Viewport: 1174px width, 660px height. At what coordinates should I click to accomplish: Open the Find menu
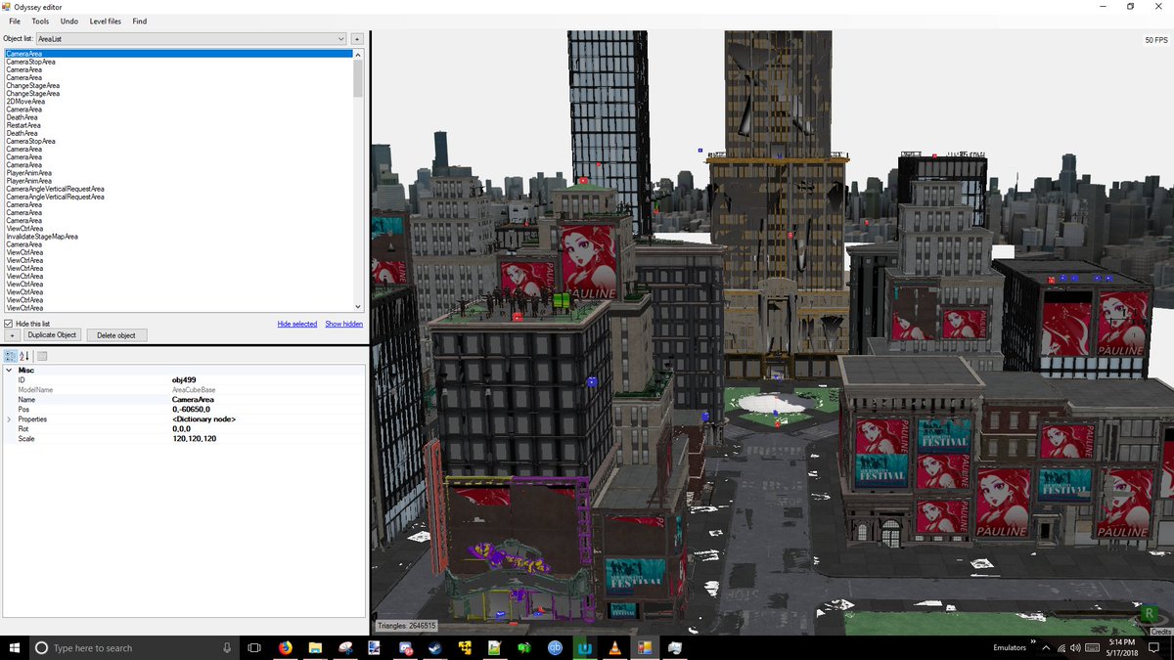click(x=140, y=21)
